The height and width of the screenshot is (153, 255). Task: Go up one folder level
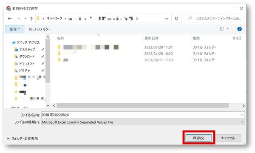click(31, 19)
